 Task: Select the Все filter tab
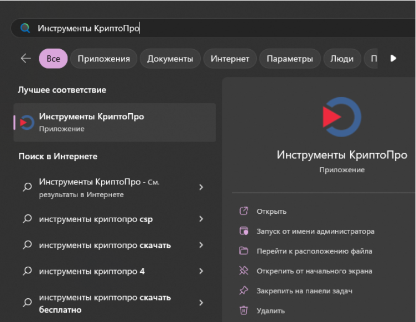[x=53, y=59]
